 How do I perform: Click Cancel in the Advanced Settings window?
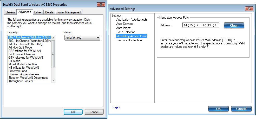241,109
